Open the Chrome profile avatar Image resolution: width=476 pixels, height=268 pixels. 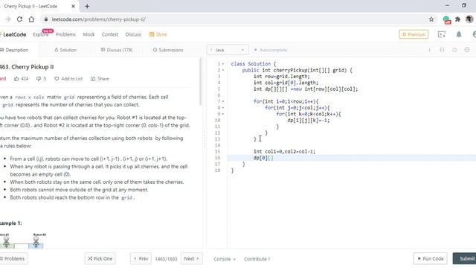coord(469,19)
